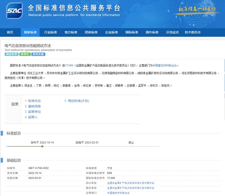225x196 pixels.
Task: Select the 国际标准分类号 value 73.080
Action: click(111, 178)
